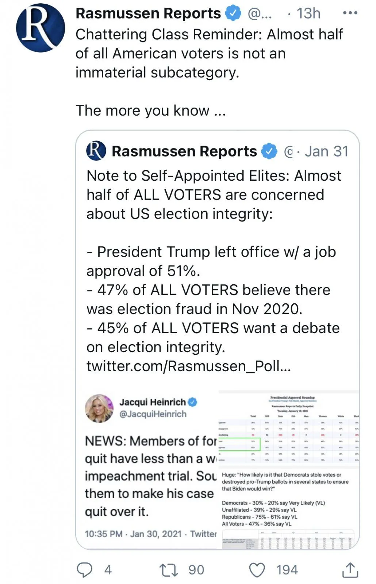
Task: Open the quoted tweet text beginning 'Note to Self-Appointed Elites'
Action: [x=214, y=195]
